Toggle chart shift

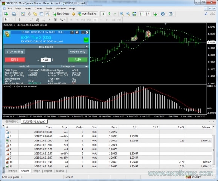148,14
